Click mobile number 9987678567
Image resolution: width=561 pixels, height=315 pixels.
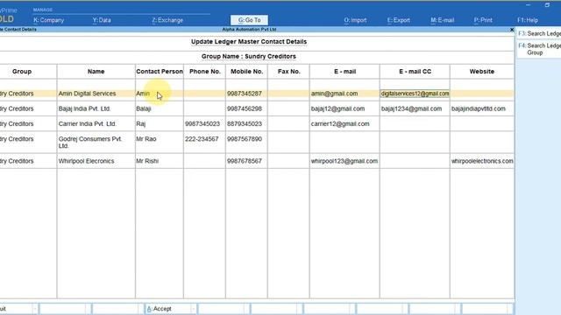[x=245, y=161]
